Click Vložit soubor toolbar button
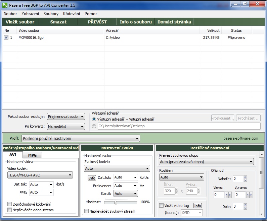Screen dimensions: 267x221 [20, 22]
